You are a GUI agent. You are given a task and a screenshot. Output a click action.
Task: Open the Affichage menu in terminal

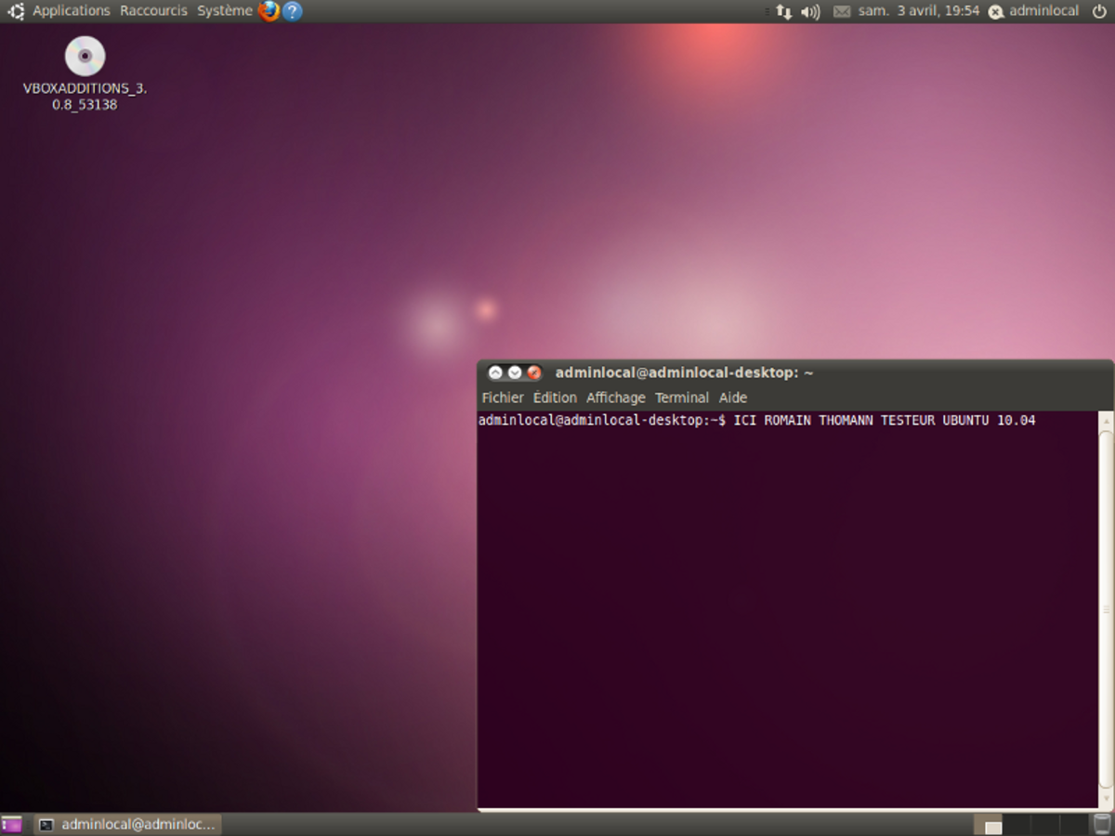pos(615,398)
